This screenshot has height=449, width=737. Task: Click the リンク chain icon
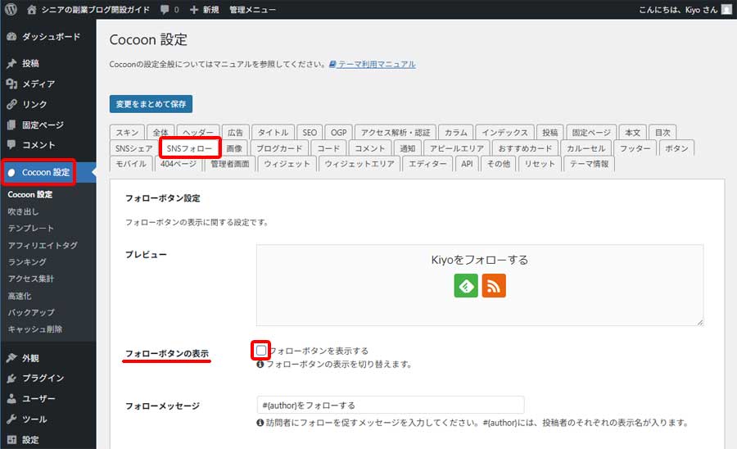(11, 104)
